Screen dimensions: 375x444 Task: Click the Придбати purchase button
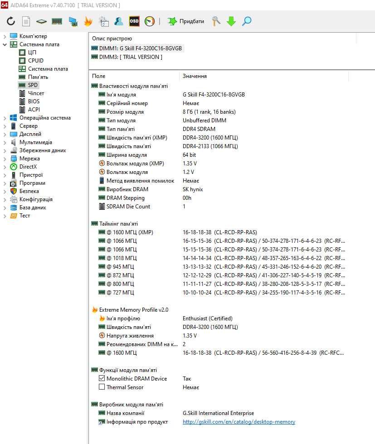click(x=185, y=21)
